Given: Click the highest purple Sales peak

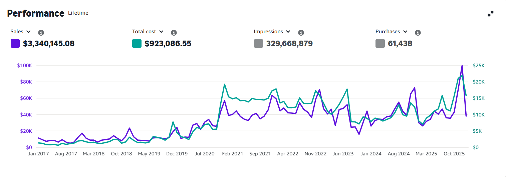Looking at the screenshot, I should coord(462,66).
